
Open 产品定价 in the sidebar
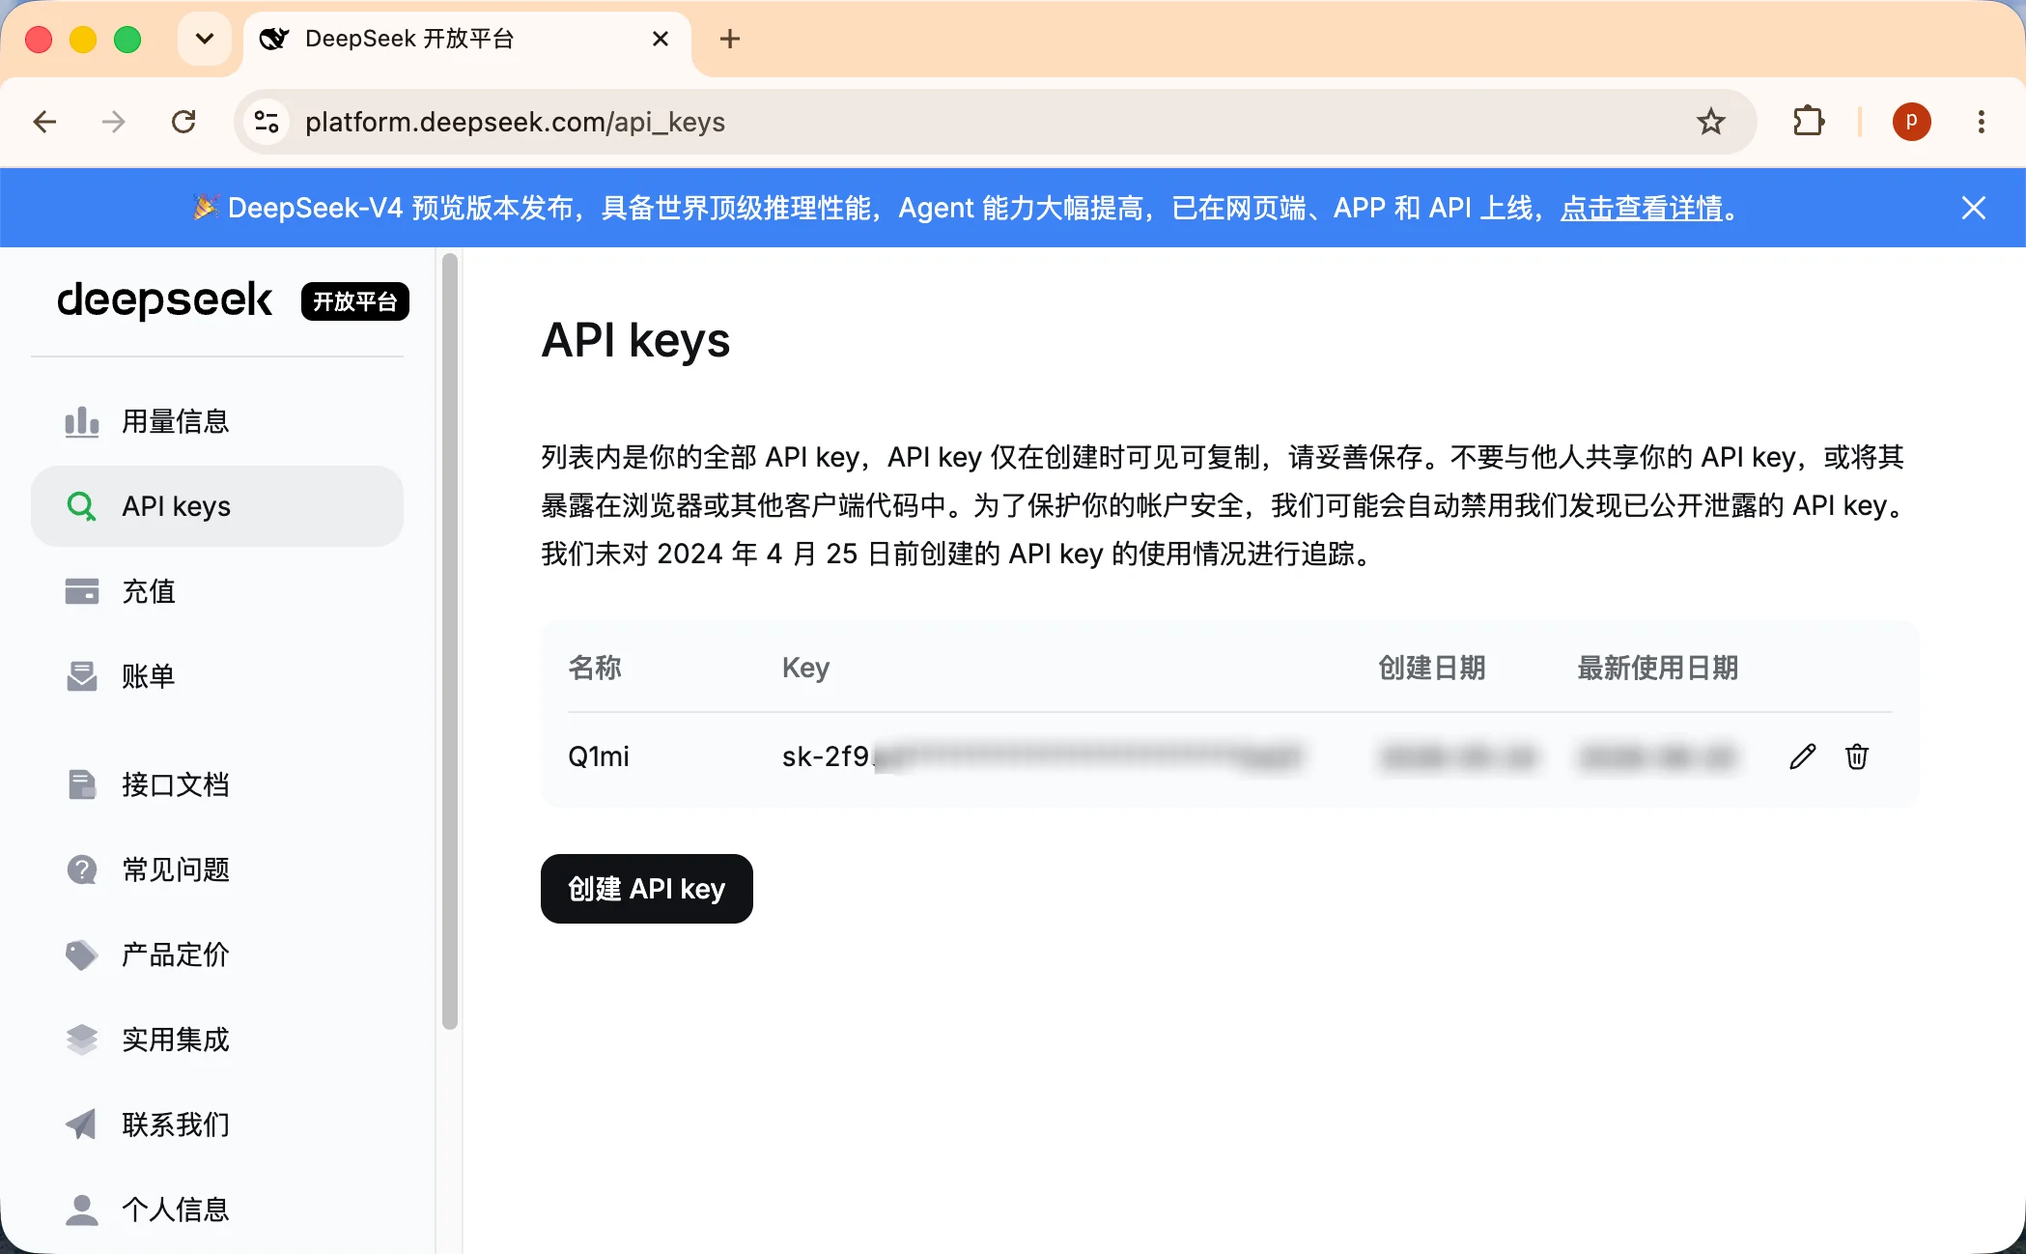tap(217, 955)
